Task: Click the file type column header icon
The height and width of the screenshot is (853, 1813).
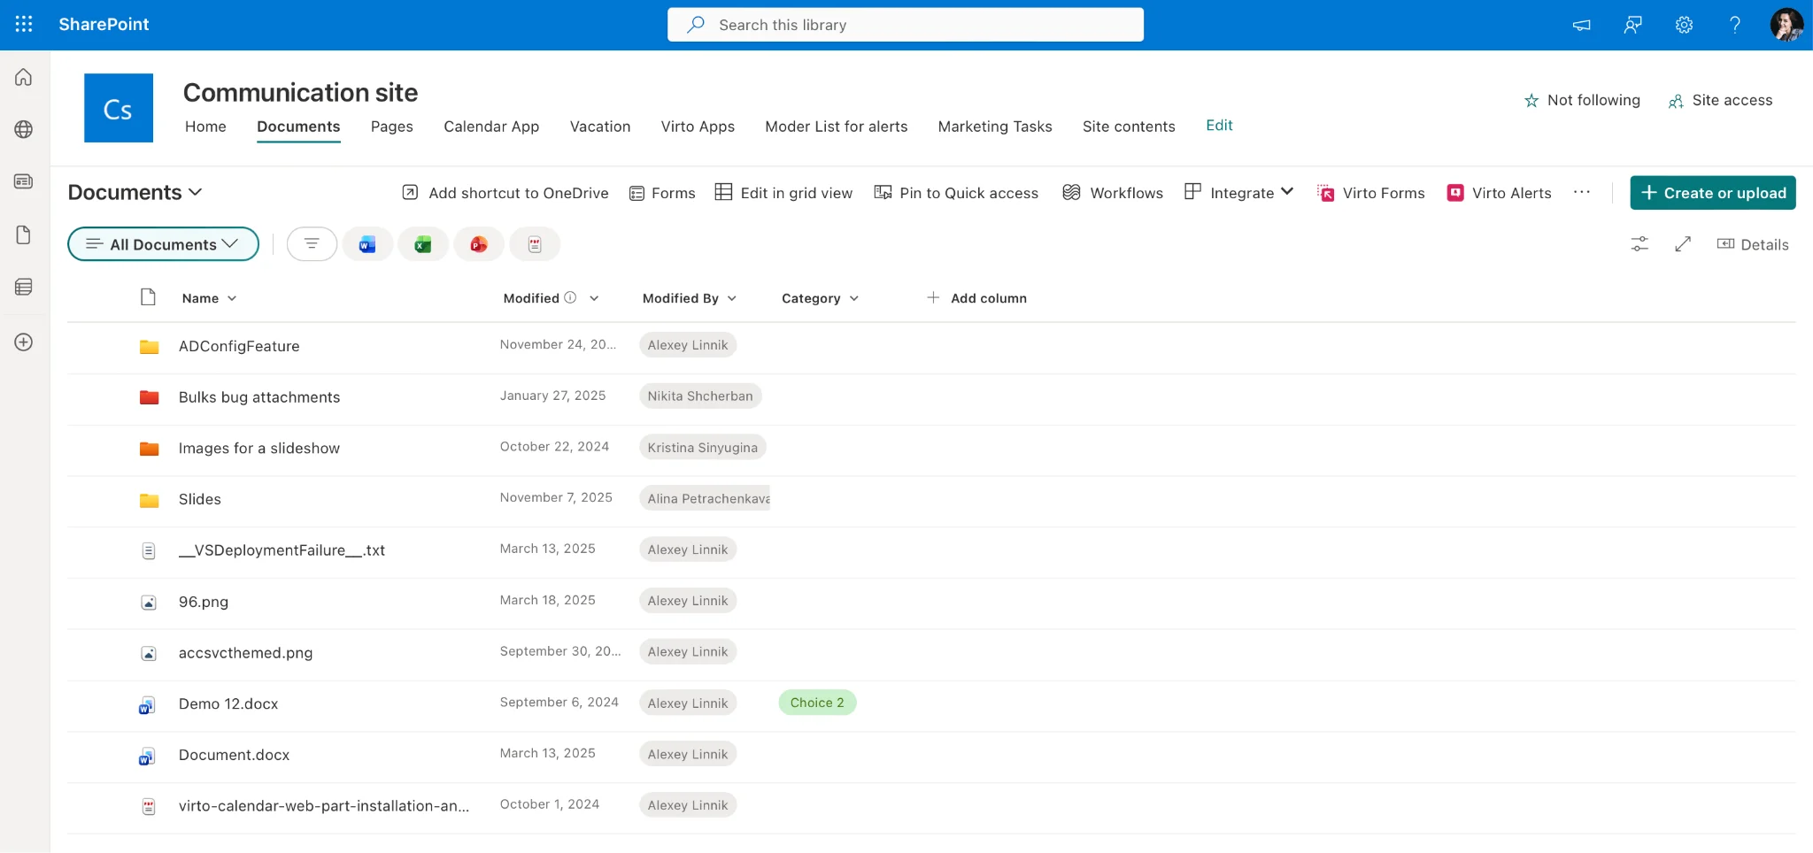Action: (x=148, y=297)
